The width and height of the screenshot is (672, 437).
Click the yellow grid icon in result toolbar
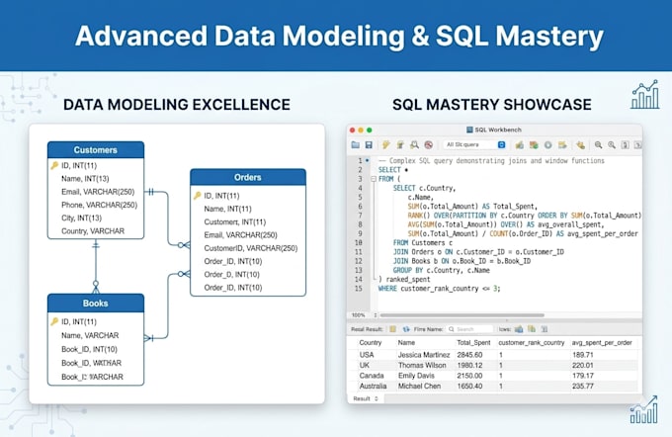[392, 329]
